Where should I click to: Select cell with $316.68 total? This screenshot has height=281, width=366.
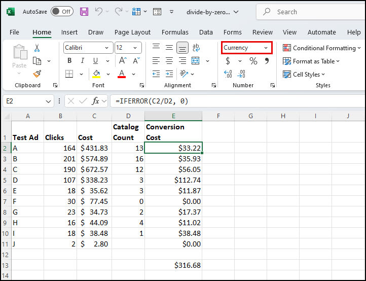pos(173,265)
